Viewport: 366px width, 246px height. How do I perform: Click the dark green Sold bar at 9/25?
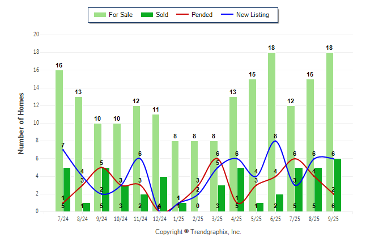[337, 185]
